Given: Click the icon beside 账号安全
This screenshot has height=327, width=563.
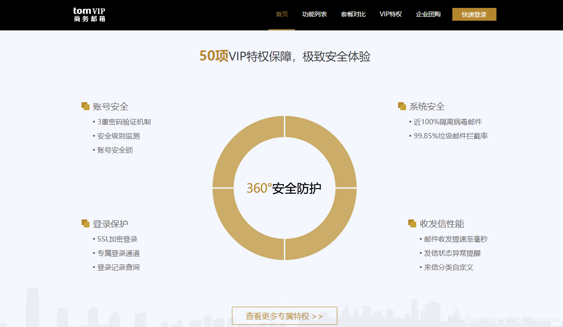Looking at the screenshot, I should (x=86, y=106).
